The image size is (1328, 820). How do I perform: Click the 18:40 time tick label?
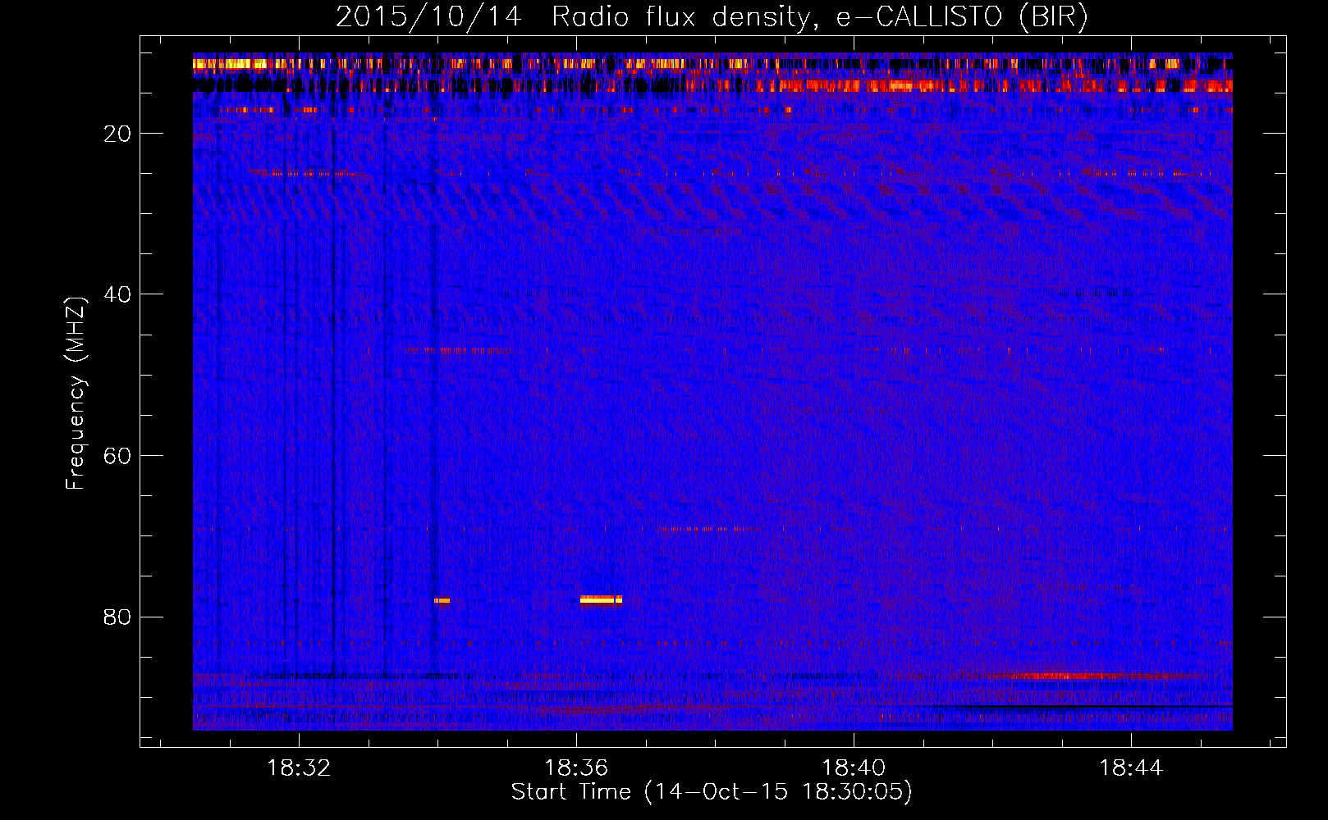pos(854,768)
